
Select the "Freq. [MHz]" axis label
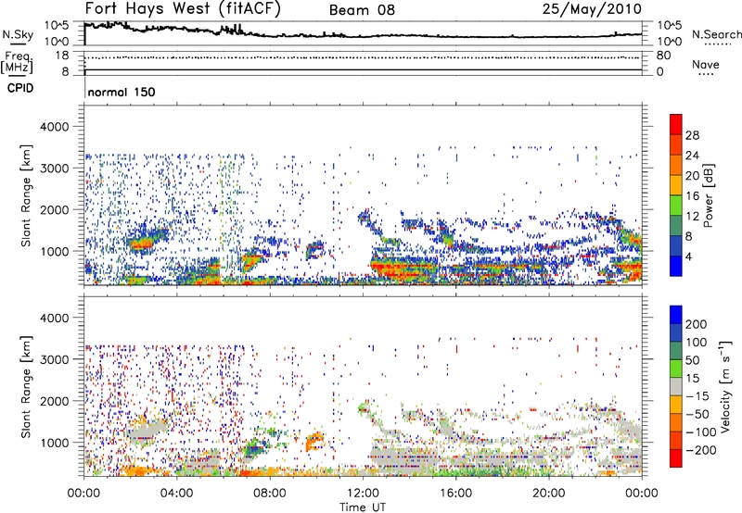point(17,63)
